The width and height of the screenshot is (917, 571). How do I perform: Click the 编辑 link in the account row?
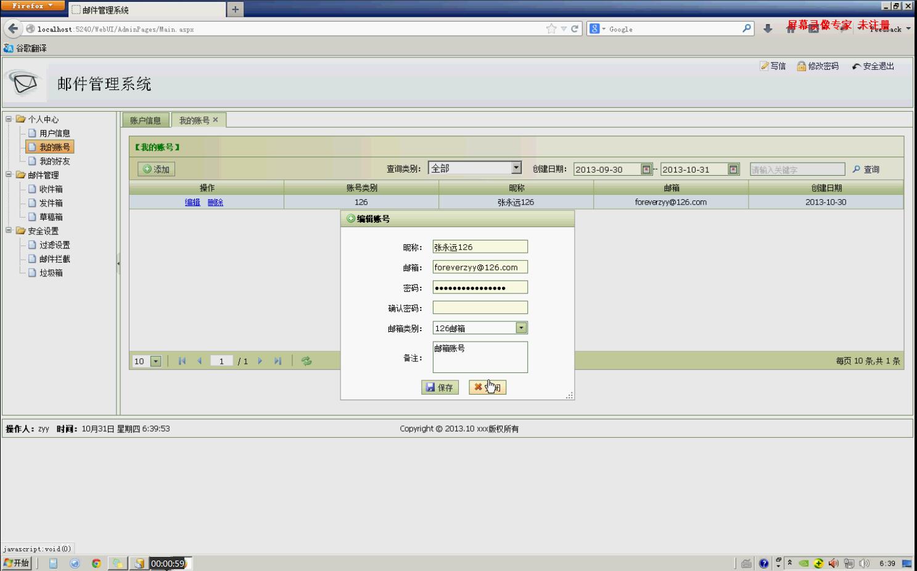point(192,202)
